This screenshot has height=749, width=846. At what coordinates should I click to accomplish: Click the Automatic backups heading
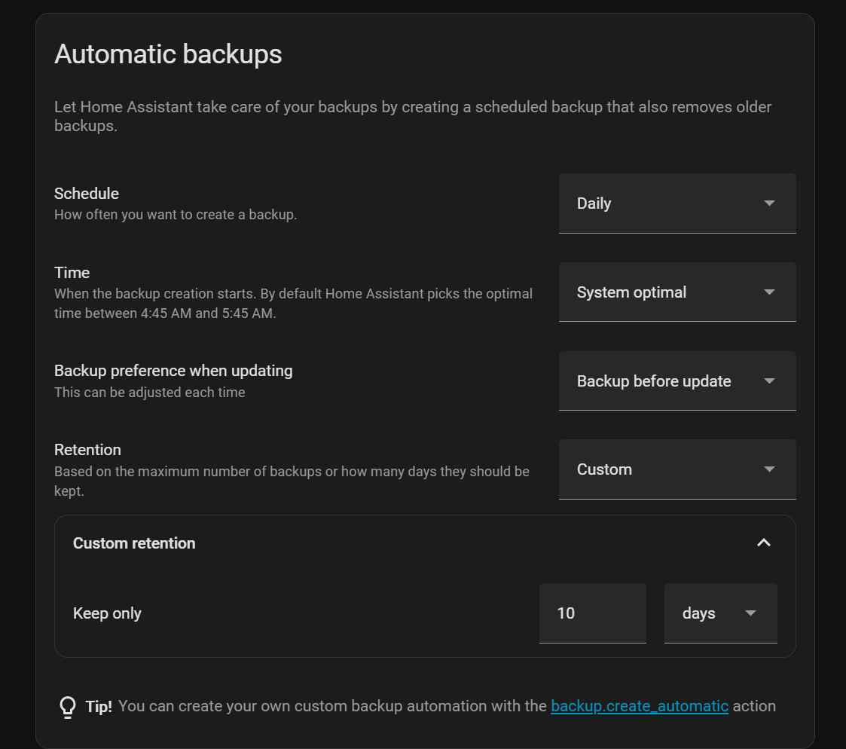coord(168,55)
